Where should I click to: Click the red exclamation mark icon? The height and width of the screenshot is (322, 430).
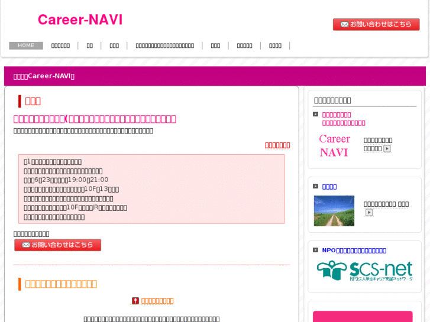(135, 301)
